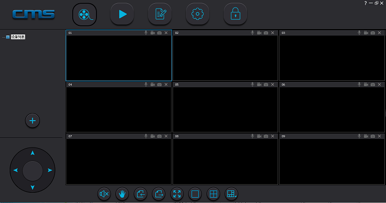Switch to four-window layout
386x203 pixels.
213,194
